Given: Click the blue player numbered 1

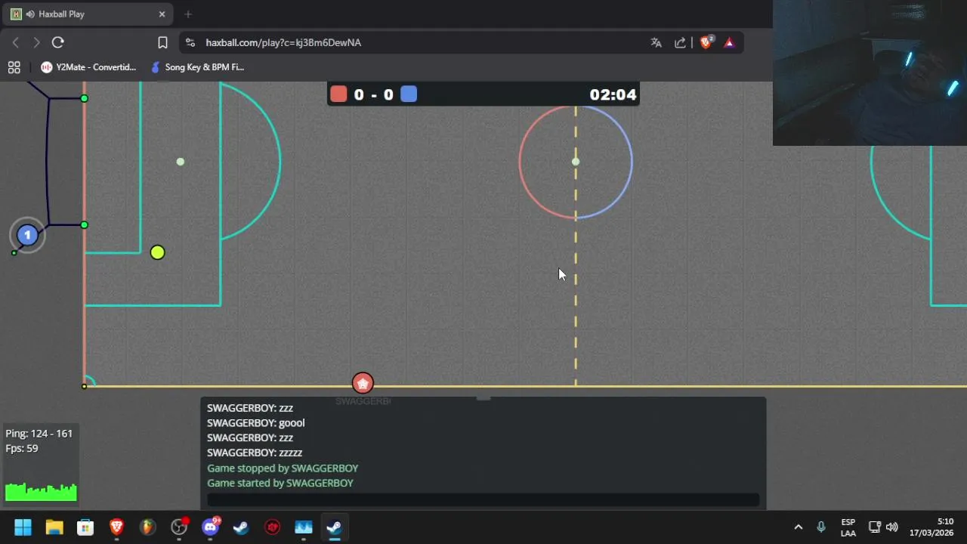Looking at the screenshot, I should (27, 236).
